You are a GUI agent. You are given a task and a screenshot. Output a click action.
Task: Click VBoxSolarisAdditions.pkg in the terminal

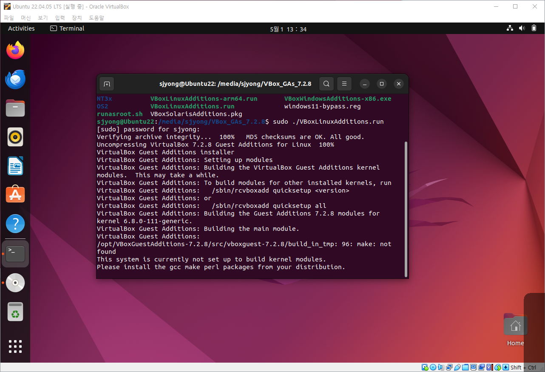pyautogui.click(x=196, y=114)
